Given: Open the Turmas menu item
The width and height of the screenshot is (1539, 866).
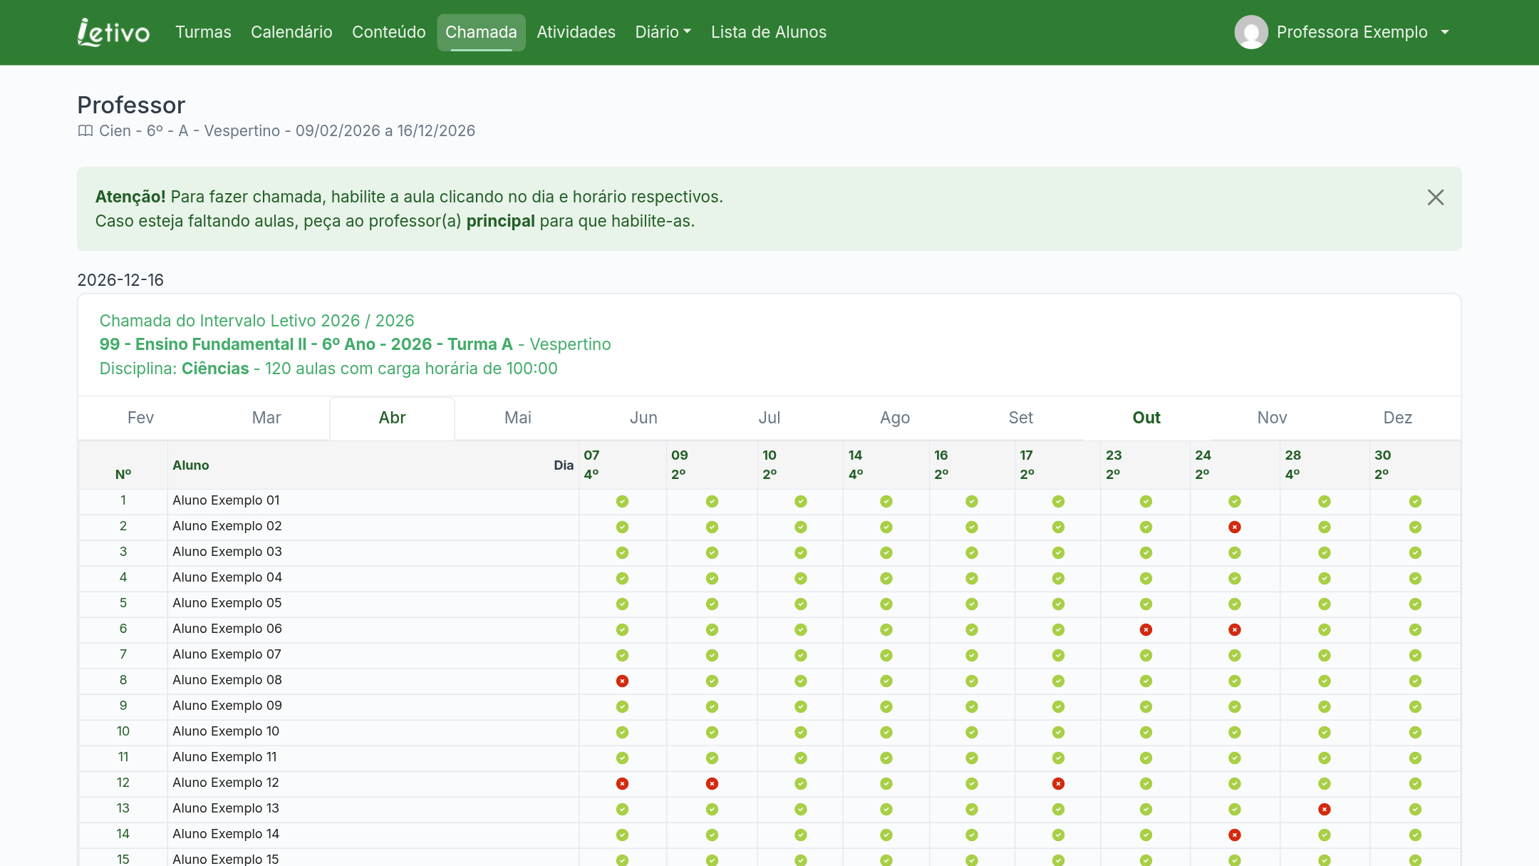Looking at the screenshot, I should coord(203,32).
